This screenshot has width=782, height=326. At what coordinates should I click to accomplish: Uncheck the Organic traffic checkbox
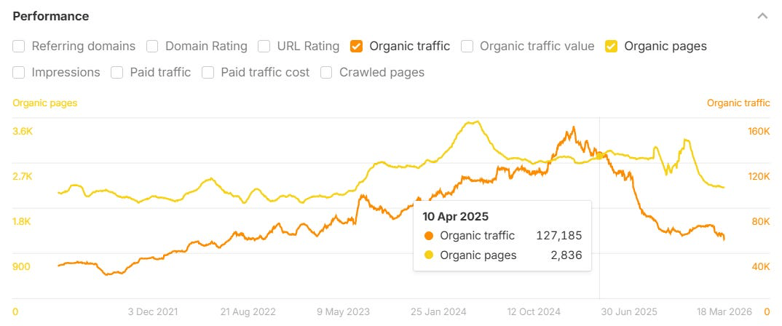[x=357, y=46]
